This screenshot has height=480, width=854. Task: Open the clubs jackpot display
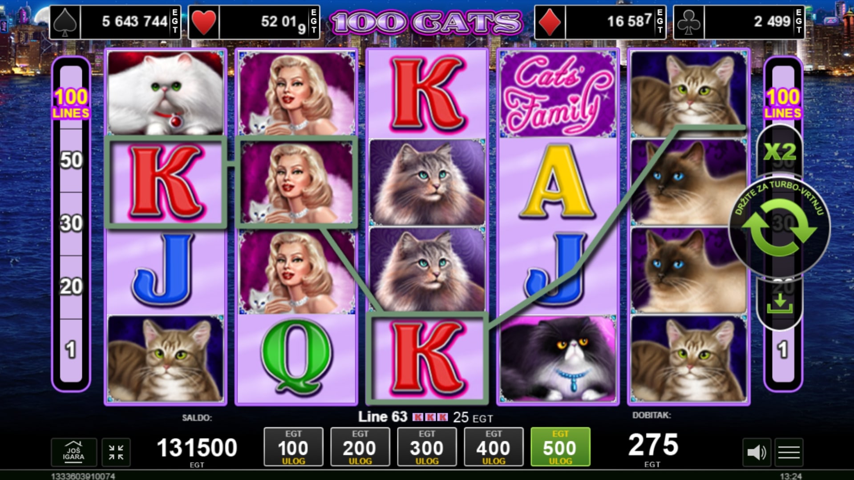[739, 22]
